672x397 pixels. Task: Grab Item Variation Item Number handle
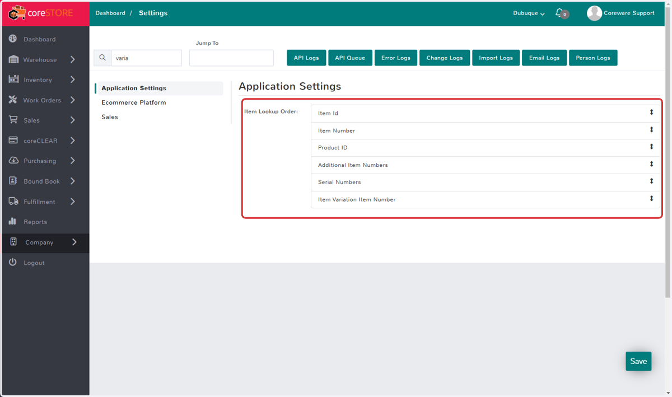651,198
